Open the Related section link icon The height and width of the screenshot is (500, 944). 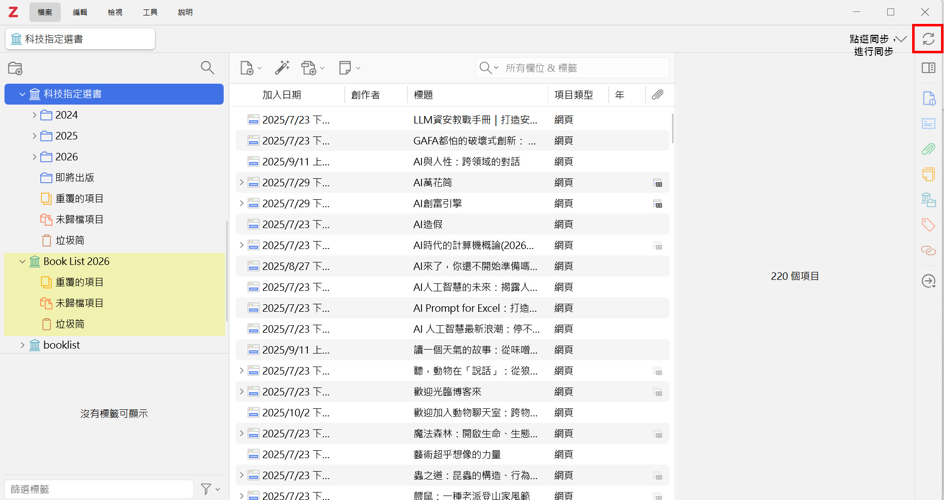(928, 250)
